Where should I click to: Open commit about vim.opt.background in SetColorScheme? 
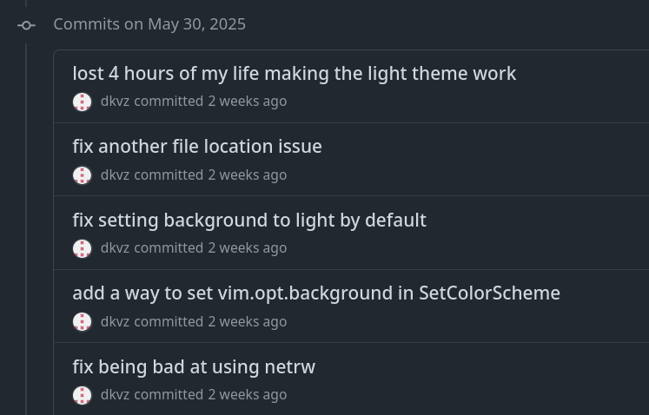316,293
